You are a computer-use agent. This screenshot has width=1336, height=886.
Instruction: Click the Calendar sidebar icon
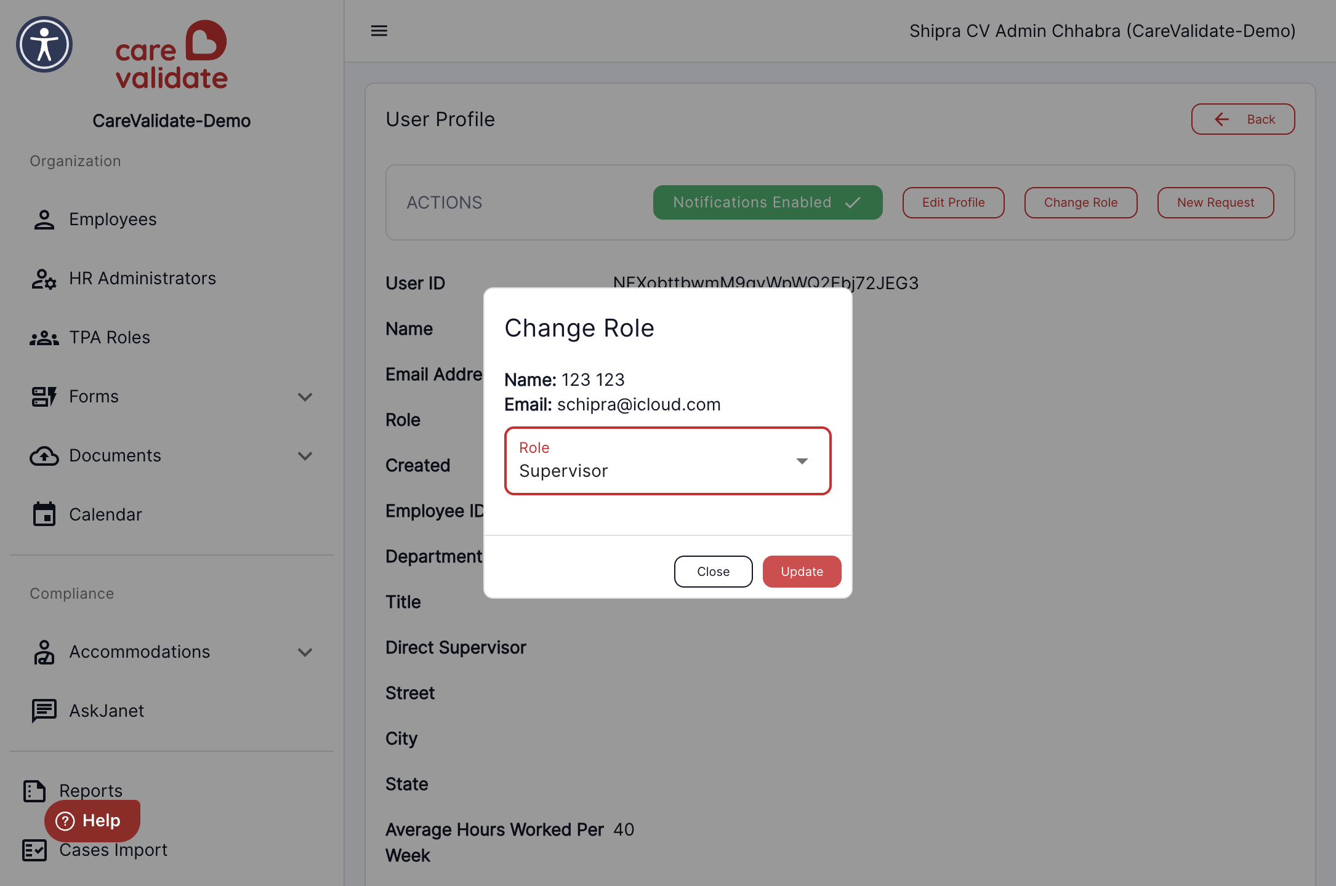tap(44, 514)
